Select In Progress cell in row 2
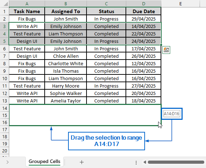The height and width of the screenshot is (168, 206). pyautogui.click(x=106, y=19)
